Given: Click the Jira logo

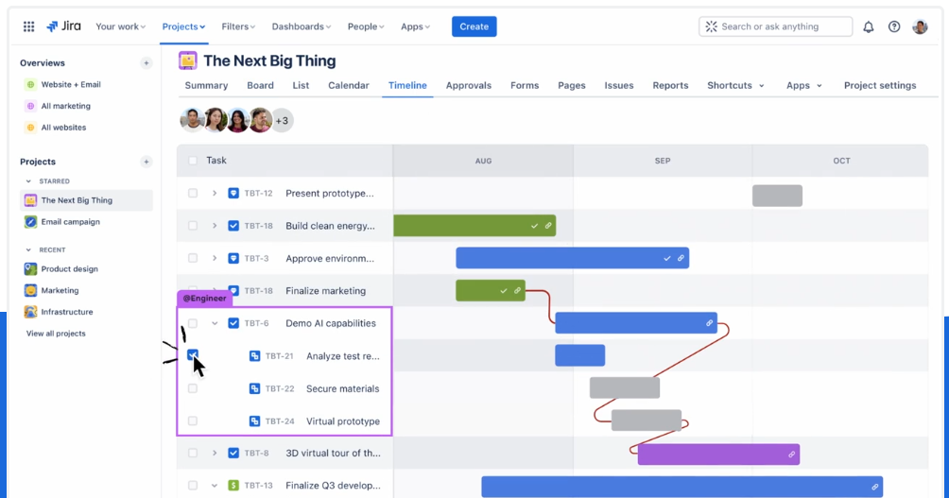Looking at the screenshot, I should click(64, 26).
